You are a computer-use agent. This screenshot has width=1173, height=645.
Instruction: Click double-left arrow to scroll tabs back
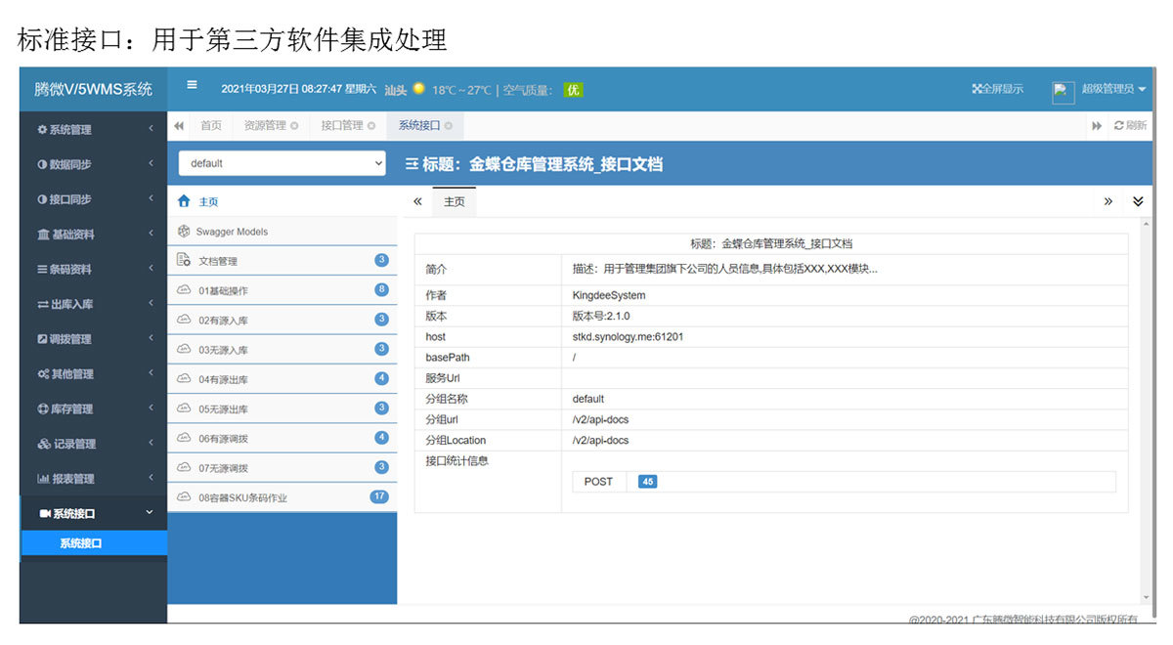tap(179, 126)
